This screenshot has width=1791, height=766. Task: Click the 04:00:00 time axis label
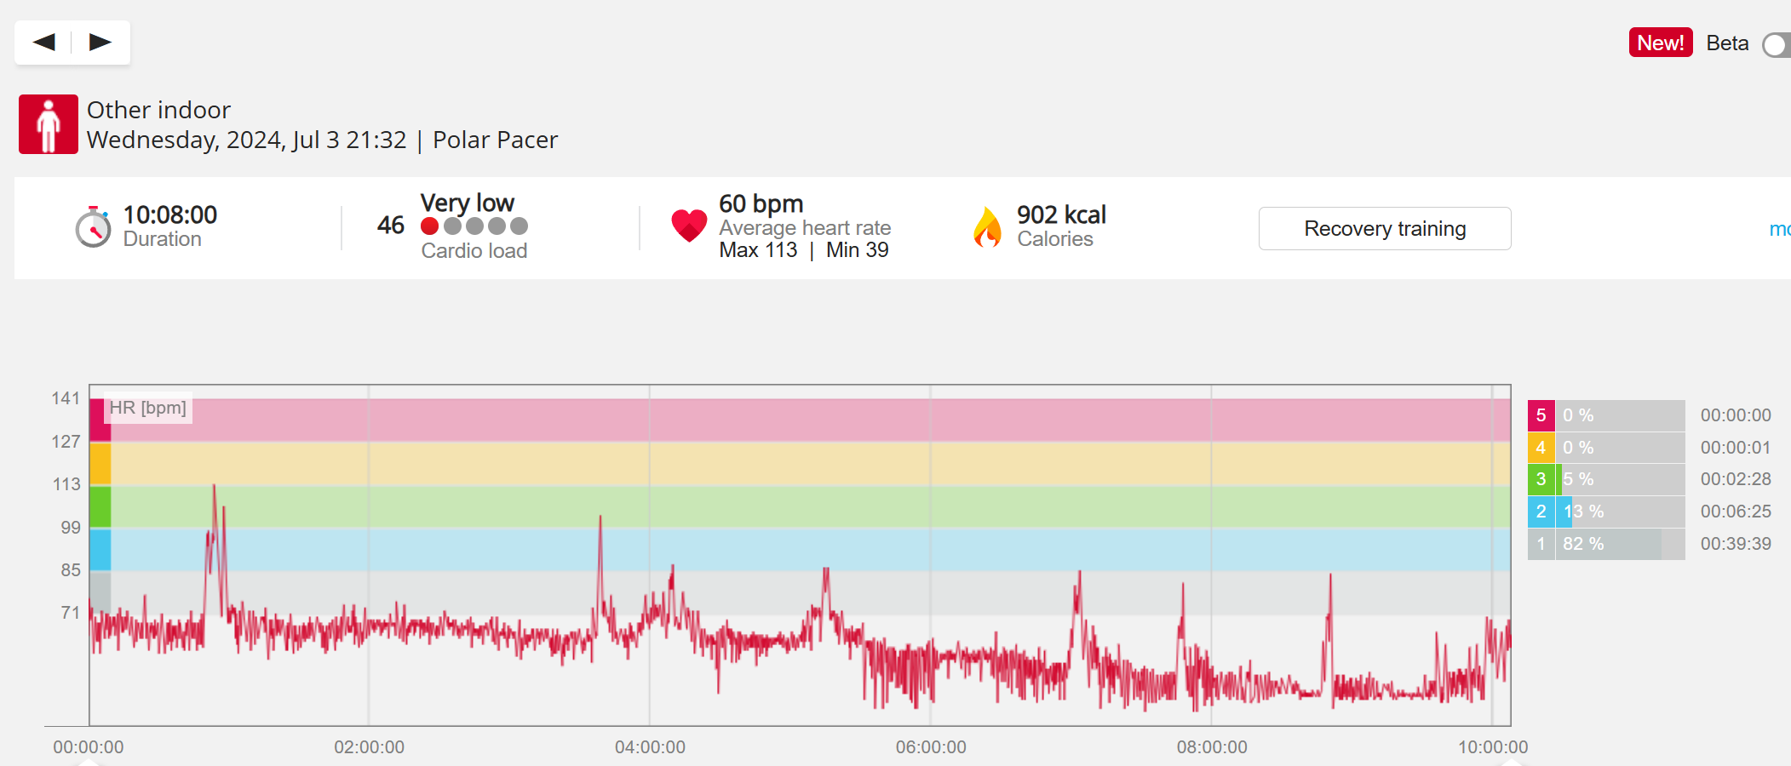coord(650,747)
